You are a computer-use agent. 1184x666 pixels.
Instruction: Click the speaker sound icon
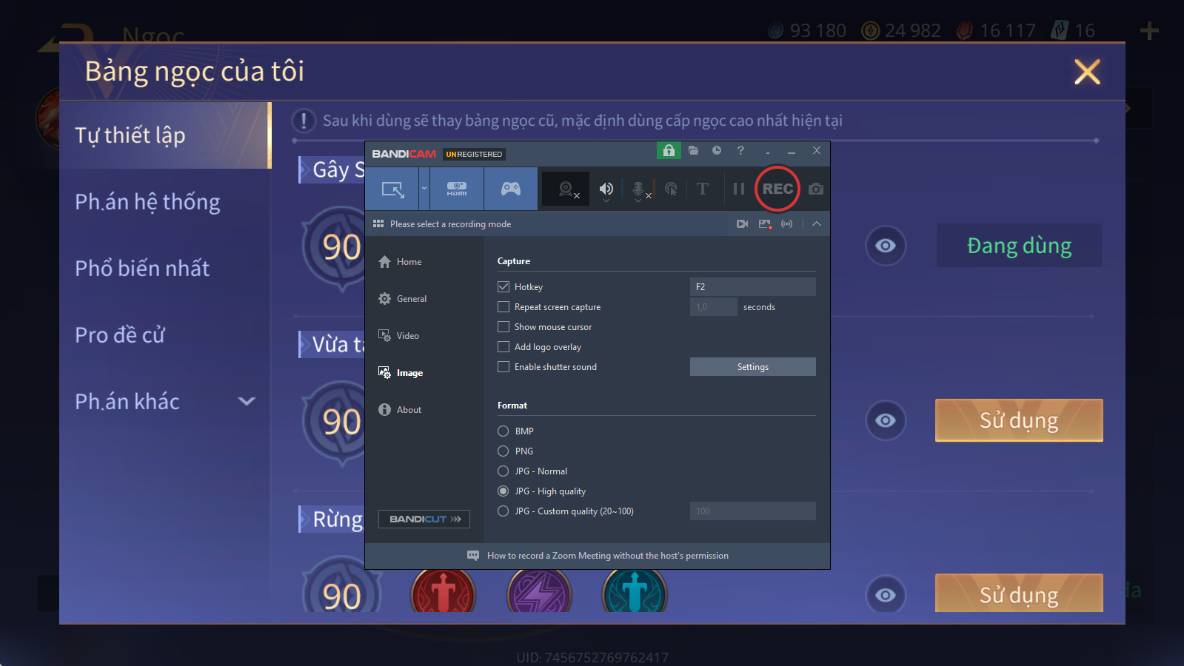tap(606, 189)
